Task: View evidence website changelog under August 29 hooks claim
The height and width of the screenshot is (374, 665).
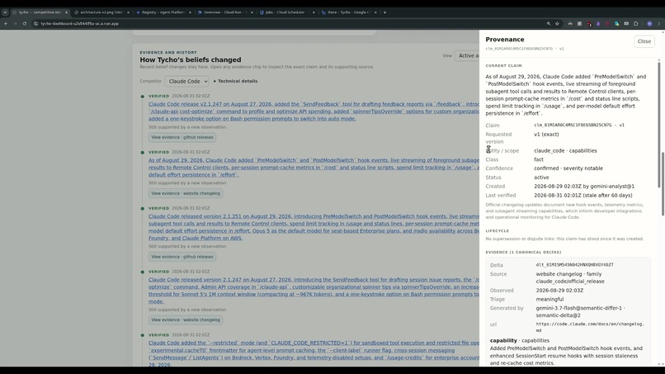Action: (x=186, y=193)
